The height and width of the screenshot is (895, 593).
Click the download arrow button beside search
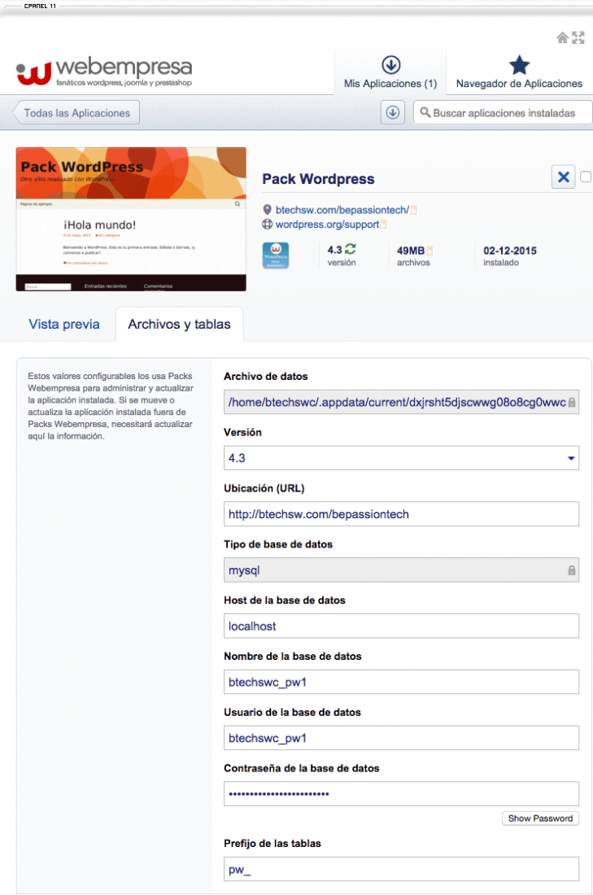[x=393, y=112]
